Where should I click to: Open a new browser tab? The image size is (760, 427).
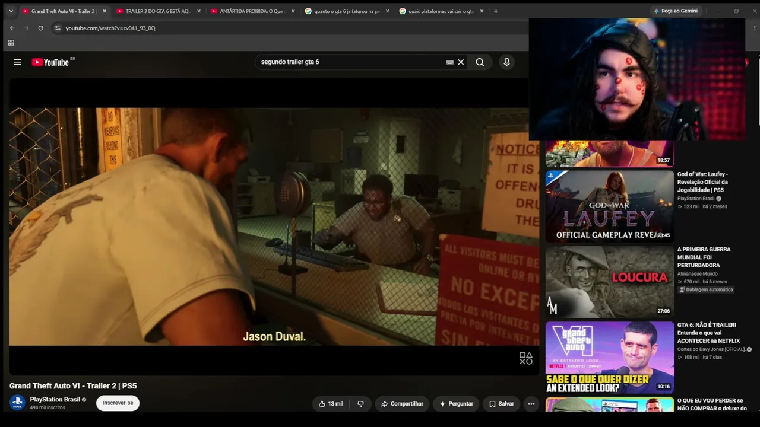pyautogui.click(x=496, y=11)
